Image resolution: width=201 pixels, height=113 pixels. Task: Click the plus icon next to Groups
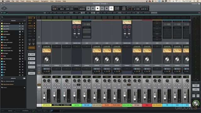(x=2, y=78)
